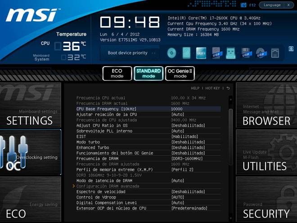The width and height of the screenshot is (297, 223).
Task: Select the USB key boot device icon
Action: click(231, 53)
